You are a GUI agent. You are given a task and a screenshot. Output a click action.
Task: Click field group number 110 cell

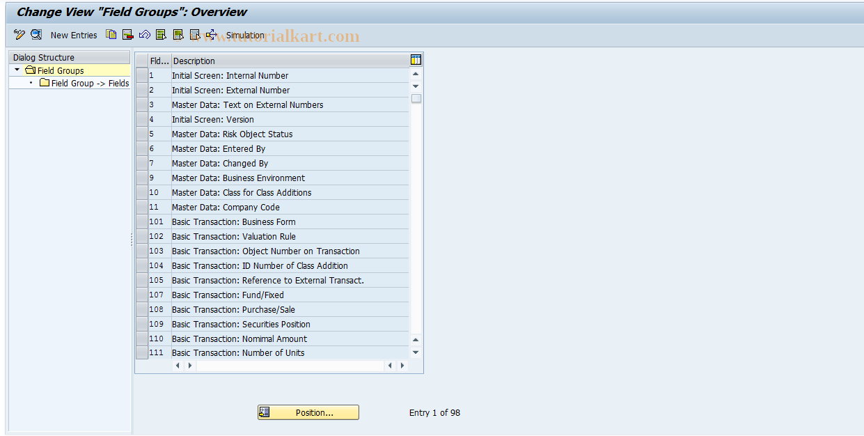[159, 338]
